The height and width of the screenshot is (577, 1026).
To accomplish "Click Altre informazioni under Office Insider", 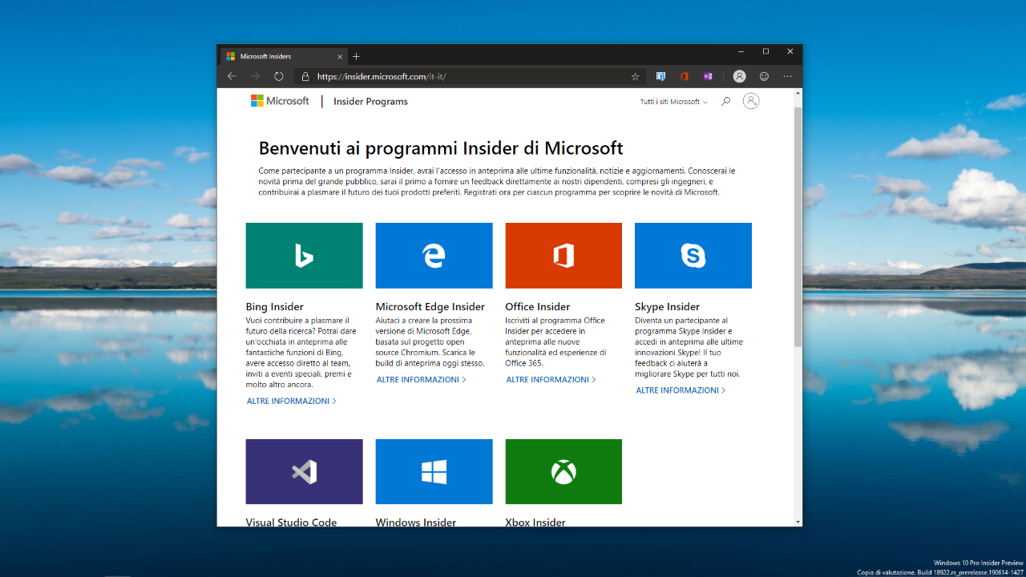I will click(x=551, y=379).
